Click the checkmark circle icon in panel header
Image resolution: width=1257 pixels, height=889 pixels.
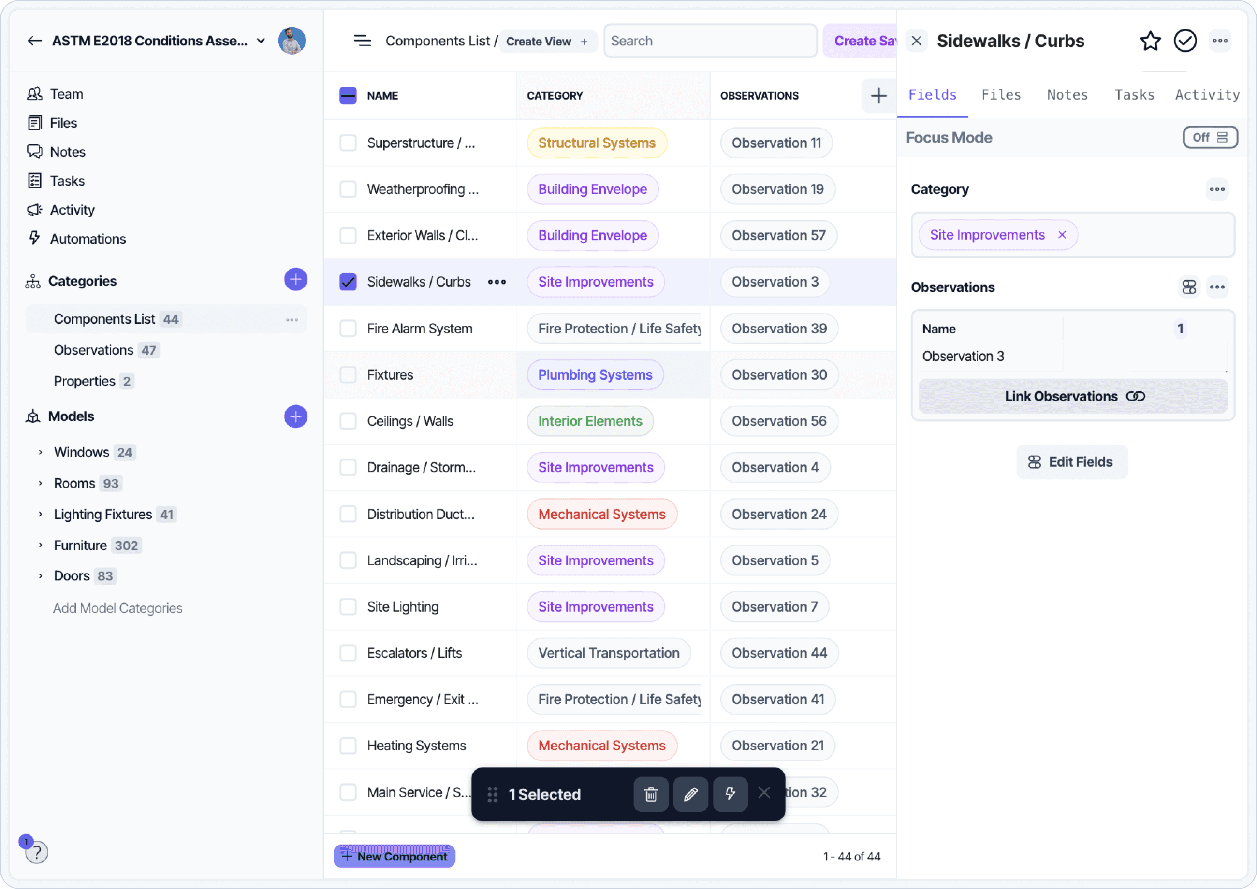pyautogui.click(x=1184, y=41)
